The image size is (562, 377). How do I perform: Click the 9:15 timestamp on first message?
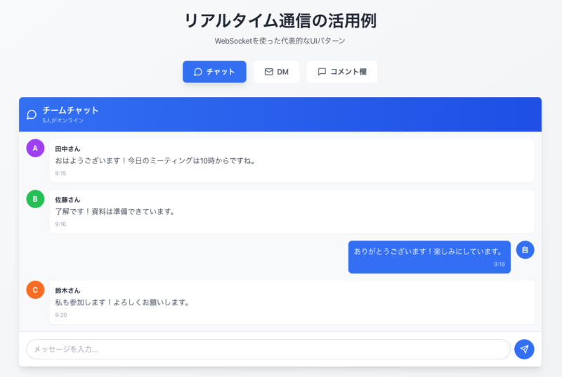(60, 173)
